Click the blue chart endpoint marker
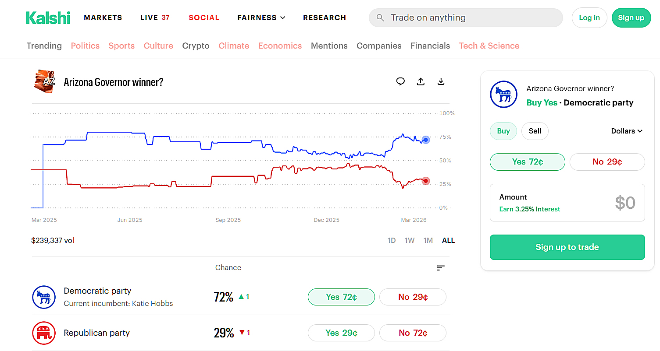Screen dimensions: 660x351 (x=425, y=140)
